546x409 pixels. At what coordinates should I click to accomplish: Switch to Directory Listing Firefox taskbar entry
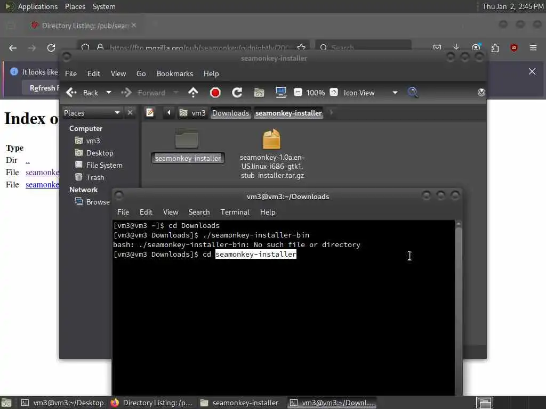(x=152, y=403)
